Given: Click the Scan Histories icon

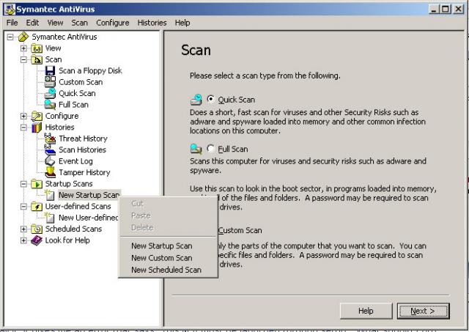Looking at the screenshot, I should [x=50, y=150].
